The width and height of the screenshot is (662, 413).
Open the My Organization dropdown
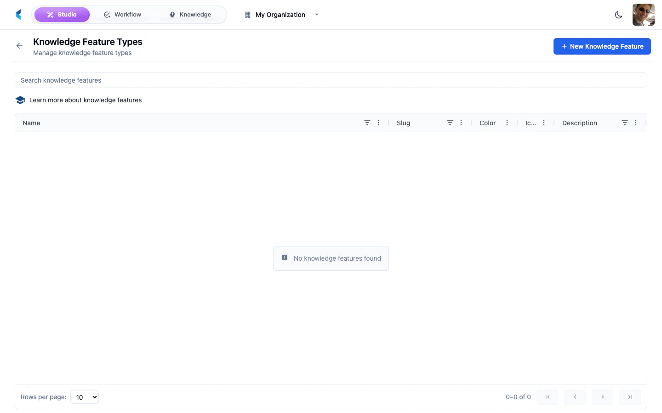click(316, 15)
